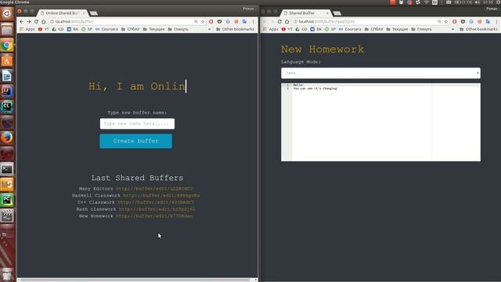This screenshot has height=282, width=501.
Task: Open the New Homework buffer link
Action: point(154,216)
